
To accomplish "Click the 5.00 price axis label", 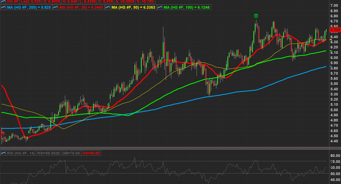I will pos(334,110).
